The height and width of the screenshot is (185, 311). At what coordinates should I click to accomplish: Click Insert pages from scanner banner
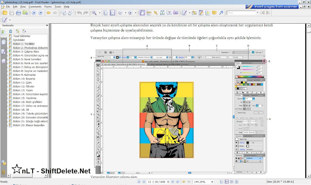[272, 7]
